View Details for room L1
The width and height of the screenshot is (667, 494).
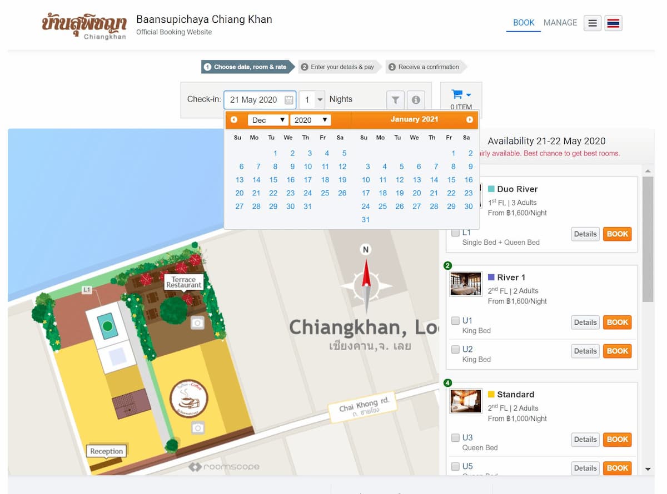click(585, 234)
